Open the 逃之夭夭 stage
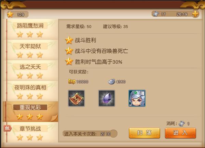Screen dimensions: 205x148 30,70
